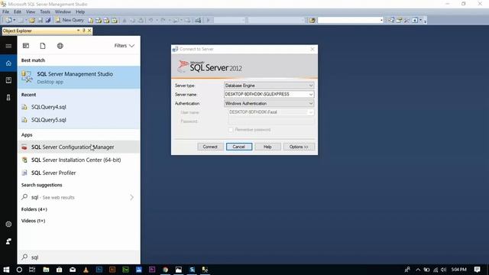Open the Tools menu
Viewport: 489px width, 275px height.
[45, 12]
